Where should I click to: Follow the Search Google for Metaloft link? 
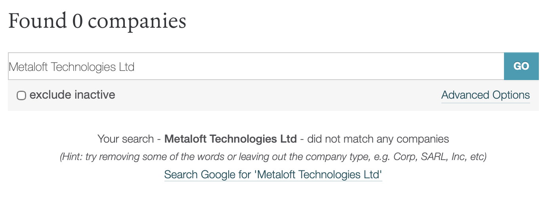point(273,175)
